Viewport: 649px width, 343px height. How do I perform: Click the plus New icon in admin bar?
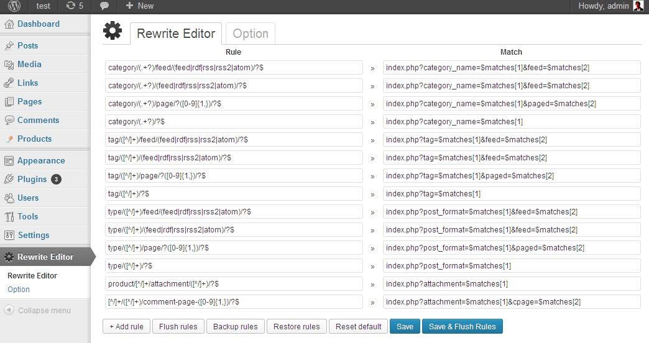click(129, 6)
